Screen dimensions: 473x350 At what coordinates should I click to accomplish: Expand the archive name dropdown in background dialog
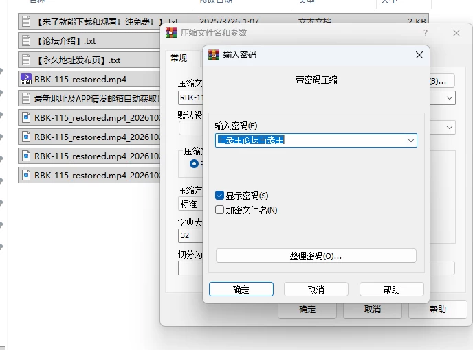click(x=449, y=98)
